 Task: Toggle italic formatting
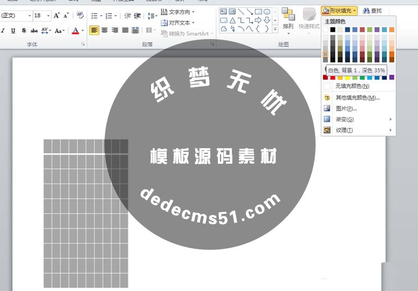coord(3,31)
